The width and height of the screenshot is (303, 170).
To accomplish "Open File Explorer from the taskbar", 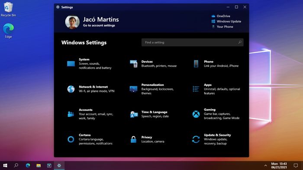I will click(x=39, y=165).
